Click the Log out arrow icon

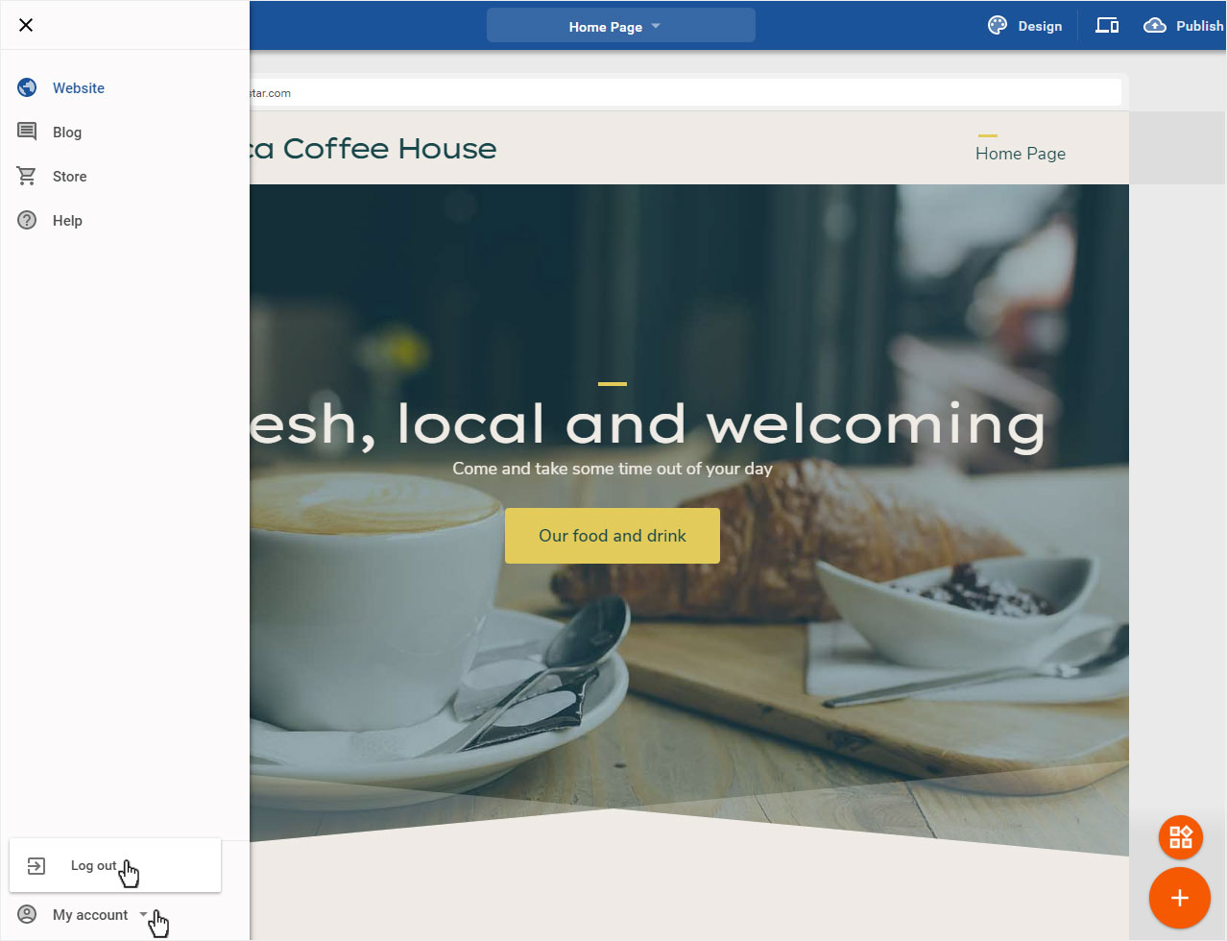[x=36, y=866]
